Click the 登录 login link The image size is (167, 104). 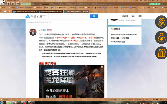coord(140,16)
